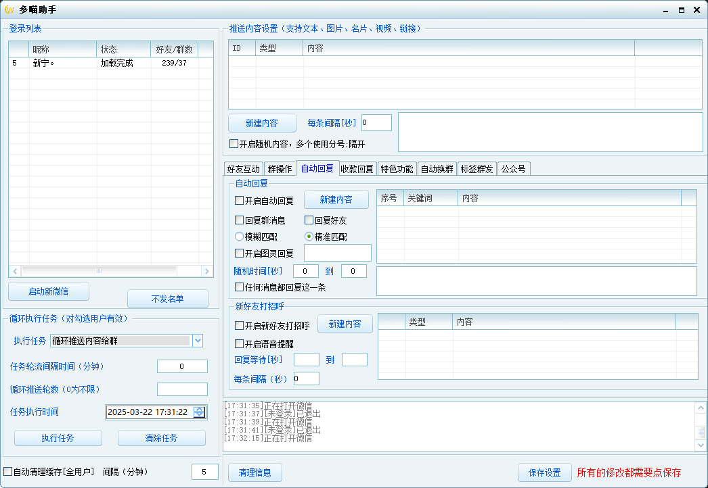Click the log panel scroll-up arrow

point(701,408)
